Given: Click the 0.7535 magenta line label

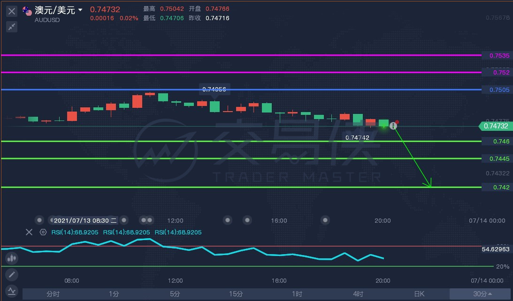Looking at the screenshot, I should click(x=498, y=56).
